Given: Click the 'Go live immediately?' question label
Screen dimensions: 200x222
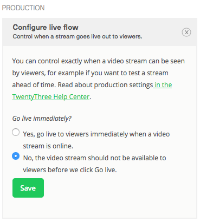Looking at the screenshot, I should (x=42, y=119).
